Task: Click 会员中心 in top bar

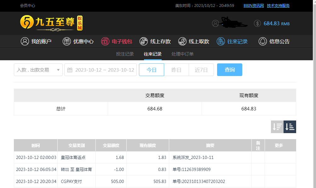Action: (28, 6)
